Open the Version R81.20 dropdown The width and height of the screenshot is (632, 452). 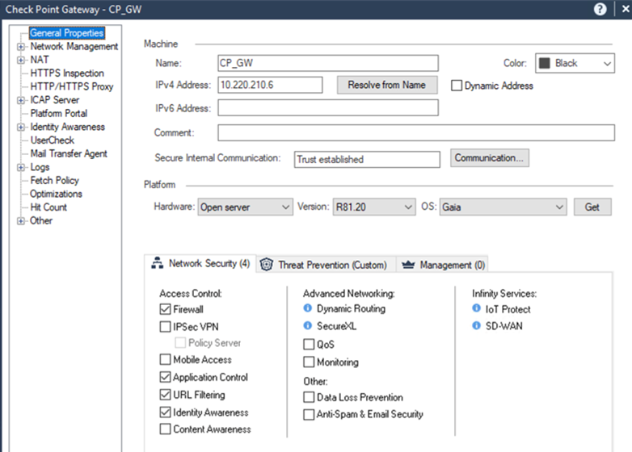click(374, 207)
